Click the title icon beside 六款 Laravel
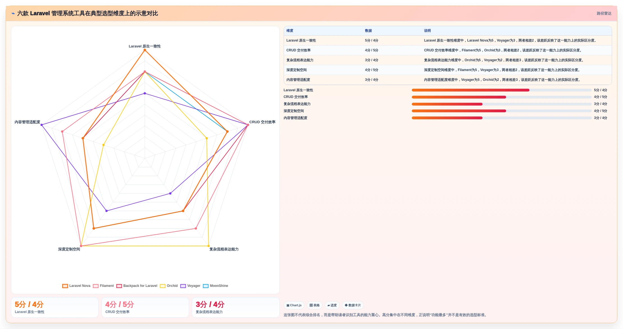The image size is (623, 329). point(13,13)
